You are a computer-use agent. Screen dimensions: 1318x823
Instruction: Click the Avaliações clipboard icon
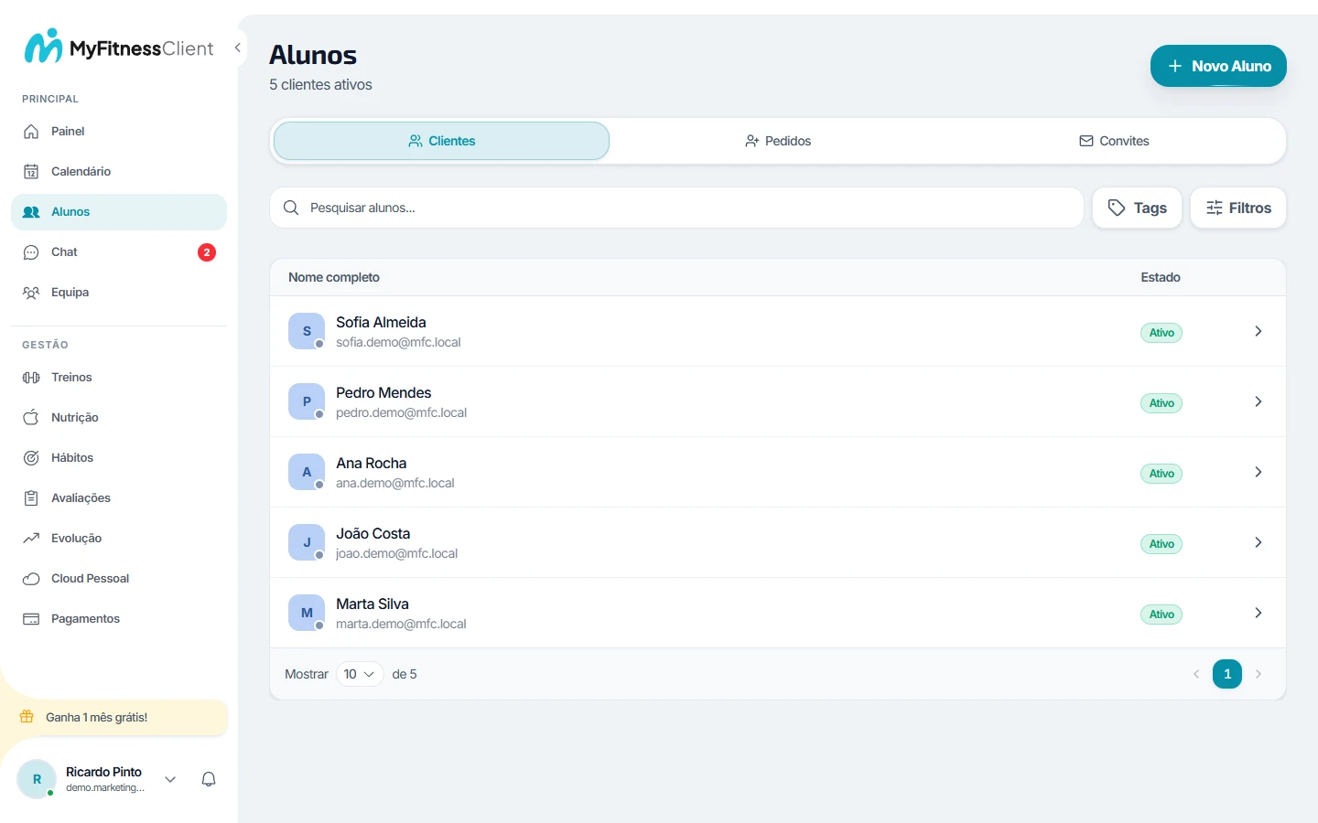[31, 498]
